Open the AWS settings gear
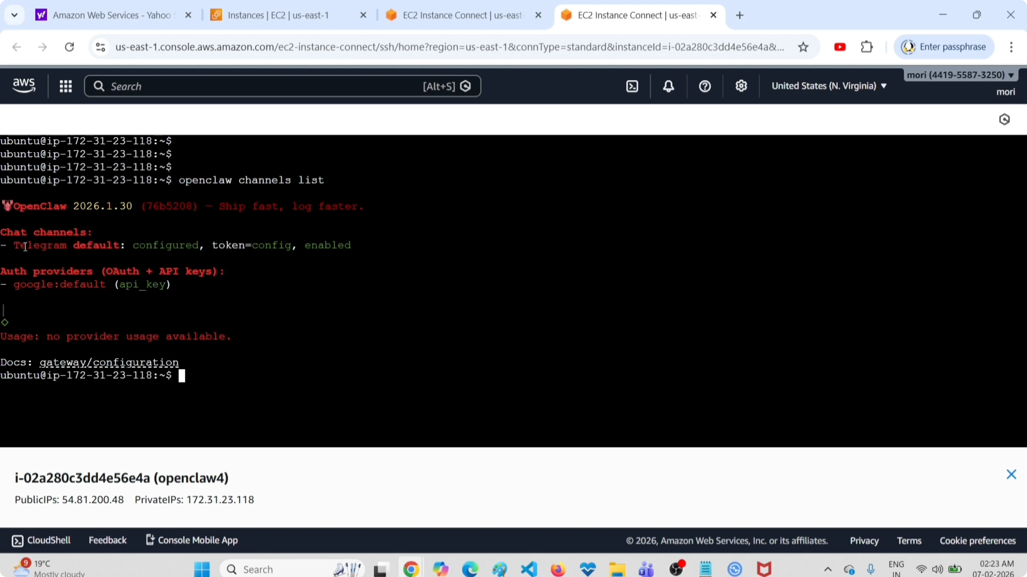This screenshot has width=1027, height=577. [x=741, y=86]
